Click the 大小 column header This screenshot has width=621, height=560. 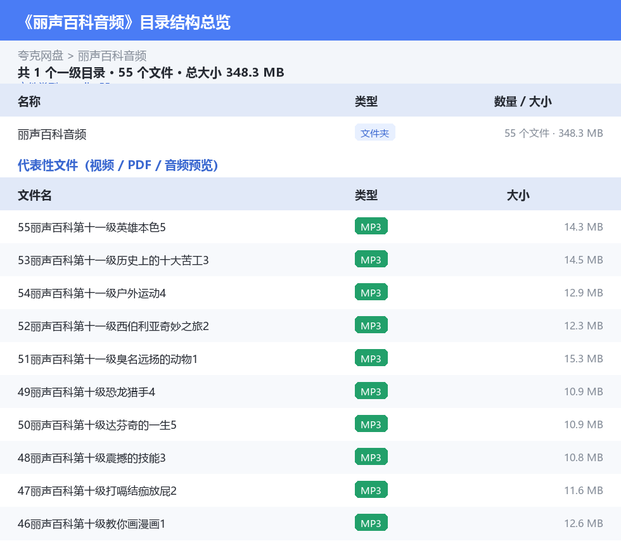(x=518, y=195)
